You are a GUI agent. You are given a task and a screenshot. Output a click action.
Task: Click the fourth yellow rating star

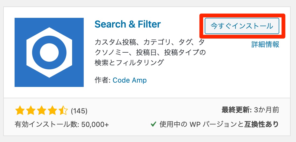(52, 111)
